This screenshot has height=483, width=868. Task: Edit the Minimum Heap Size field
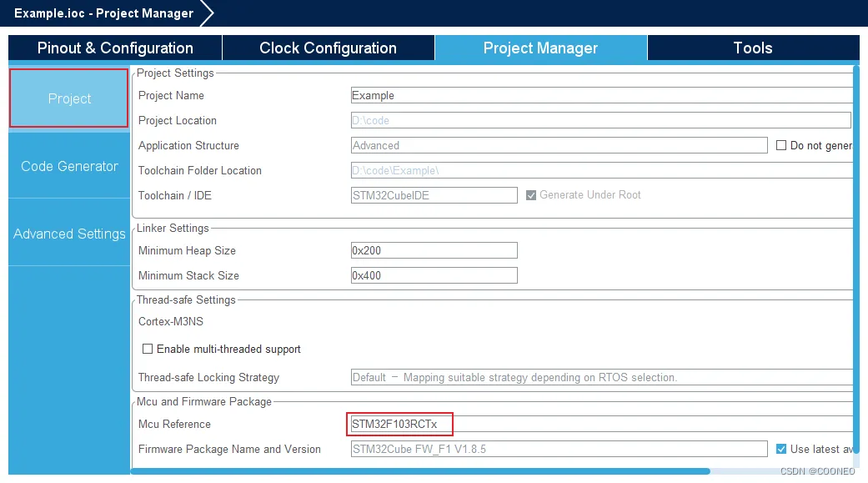tap(434, 250)
